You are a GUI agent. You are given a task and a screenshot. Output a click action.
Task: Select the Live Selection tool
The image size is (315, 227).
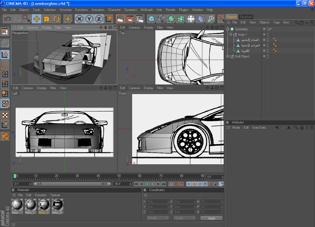click(26, 19)
